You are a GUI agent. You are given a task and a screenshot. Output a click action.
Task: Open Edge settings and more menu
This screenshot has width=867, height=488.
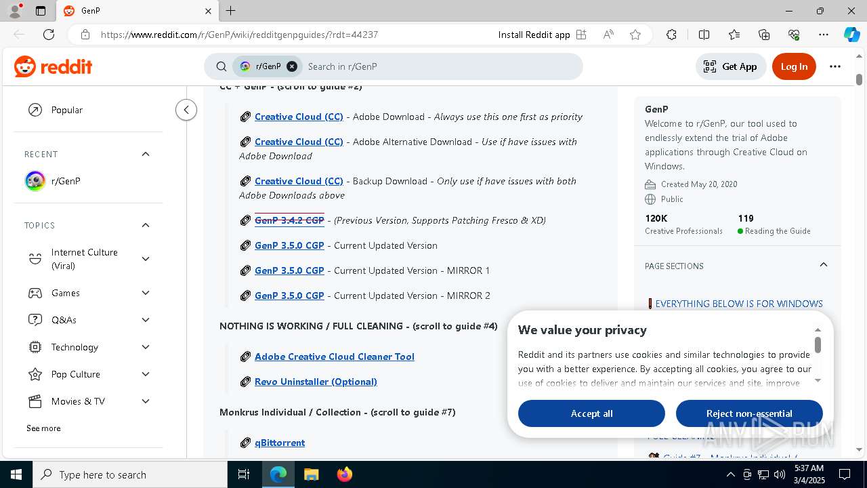point(824,35)
